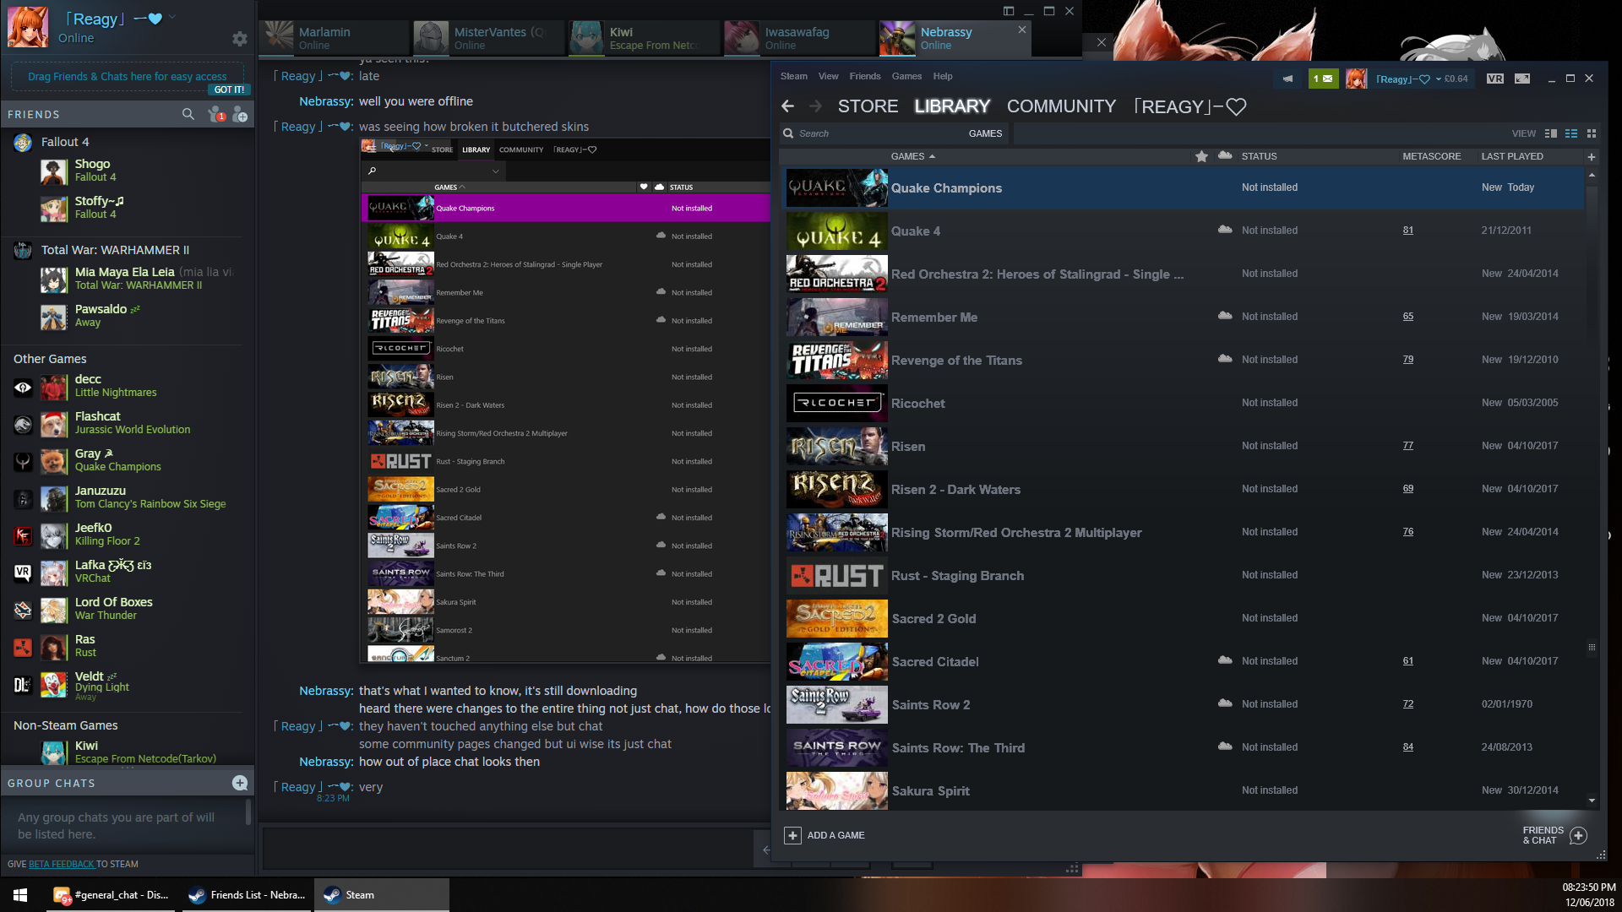1622x912 pixels.
Task: Click the BETA FEEDBACK link
Action: (x=62, y=864)
